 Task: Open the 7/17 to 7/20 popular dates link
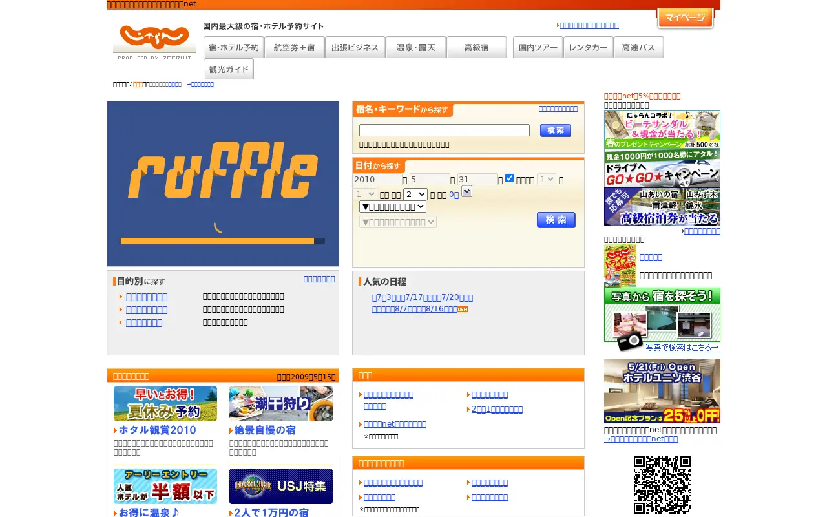coord(423,297)
